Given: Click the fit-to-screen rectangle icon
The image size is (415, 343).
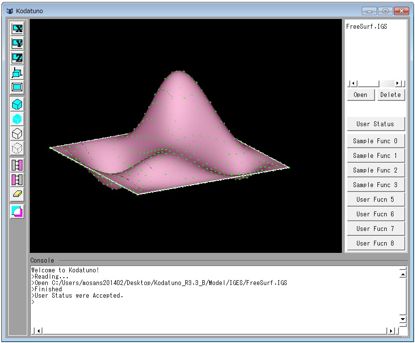Looking at the screenshot, I should (x=17, y=88).
